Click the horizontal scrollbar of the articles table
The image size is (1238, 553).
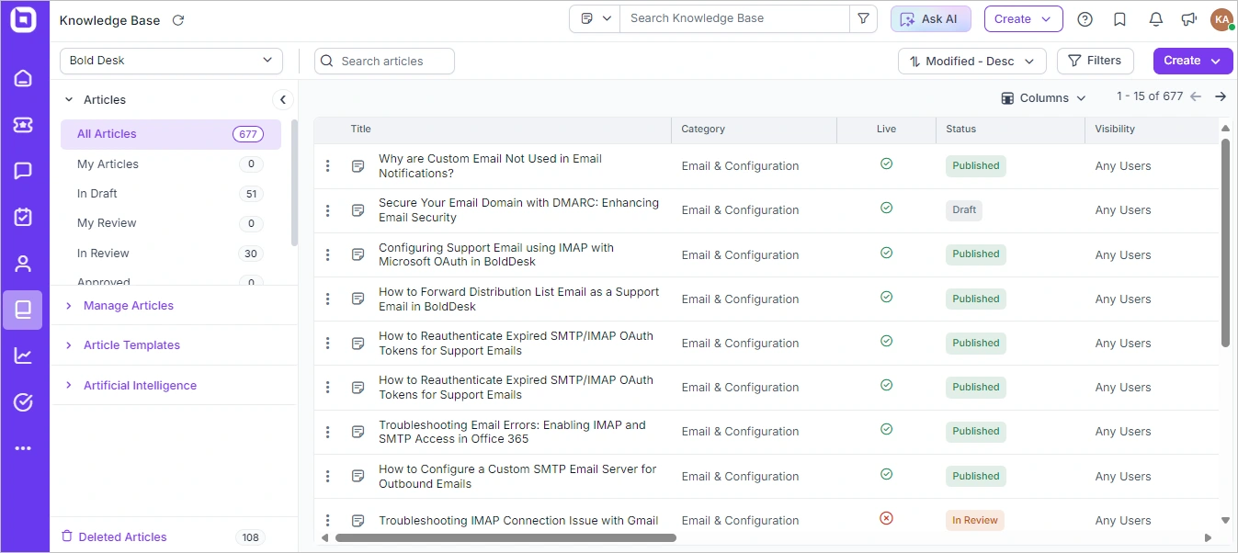point(505,537)
